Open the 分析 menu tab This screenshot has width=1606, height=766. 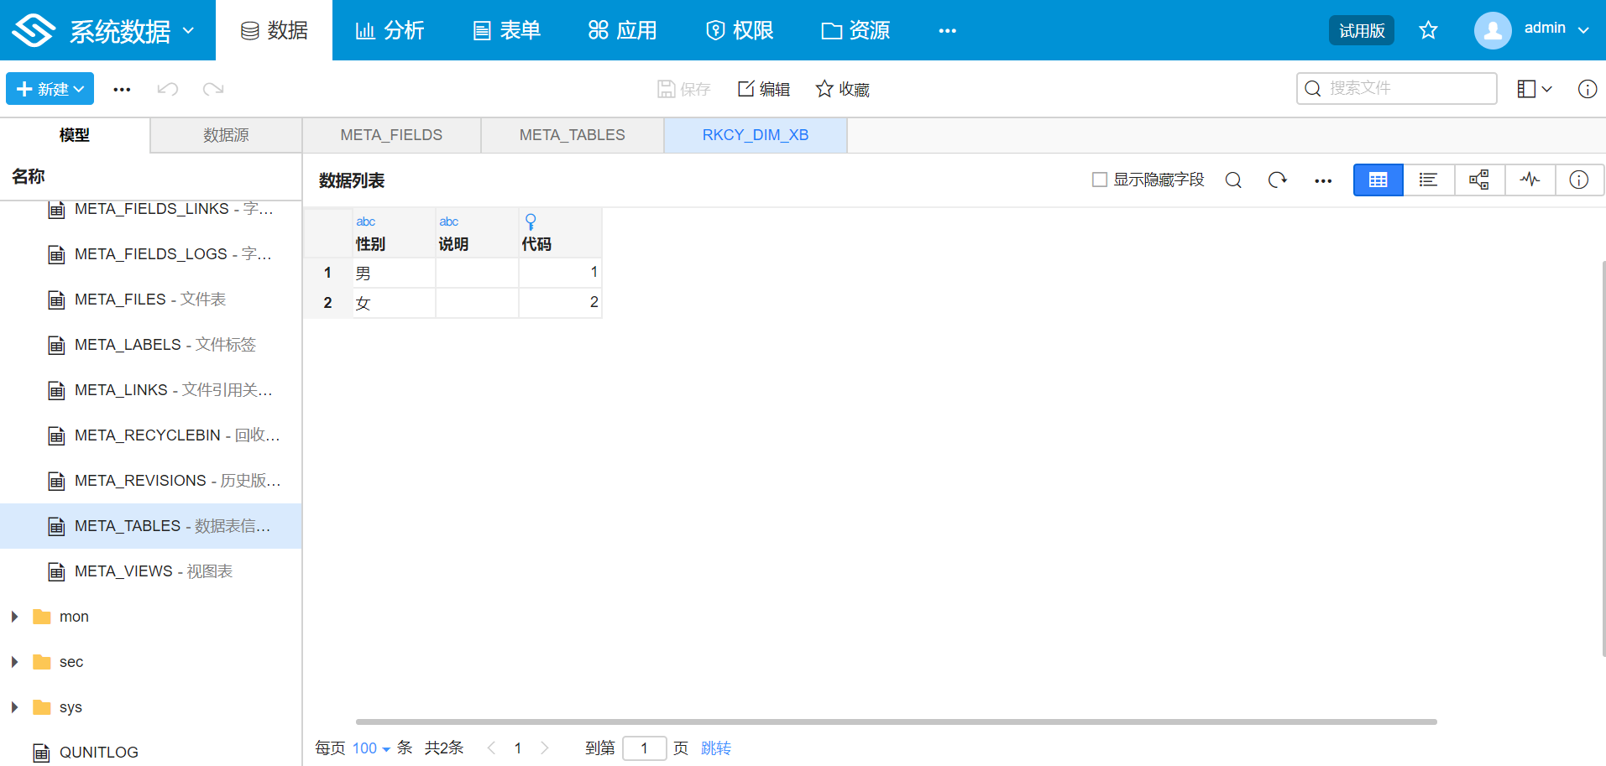389,30
